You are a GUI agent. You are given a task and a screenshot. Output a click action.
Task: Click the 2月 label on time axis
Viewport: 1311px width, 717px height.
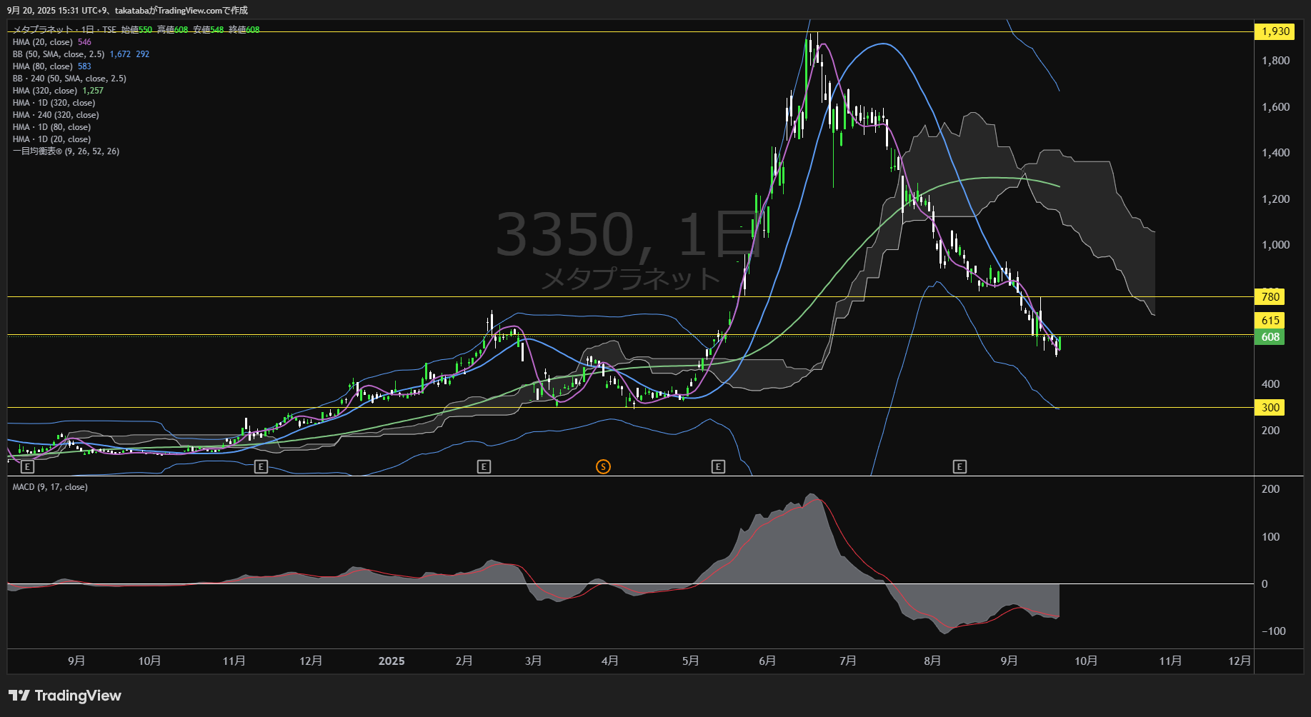pos(464,661)
